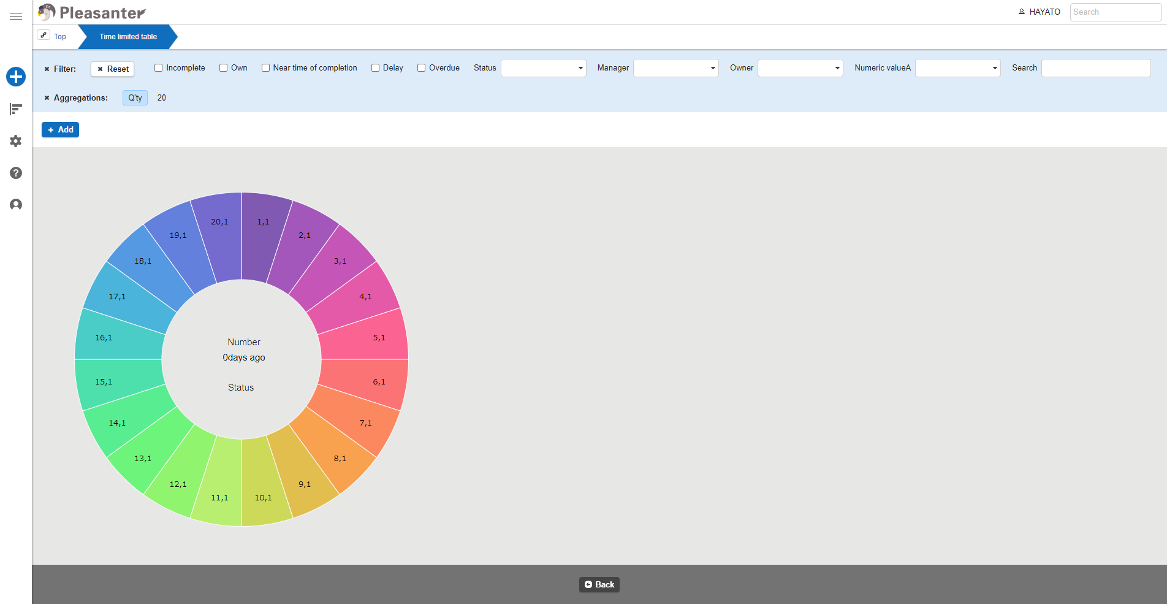Click the Pleasanter logo
Screen dimensions: 1167x604
[92, 12]
